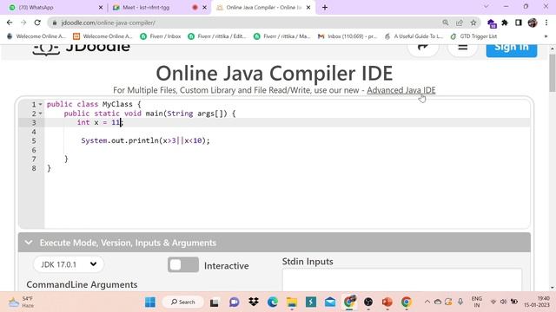Open File Explorer from the taskbar
The width and height of the screenshot is (556, 312).
pos(292,302)
